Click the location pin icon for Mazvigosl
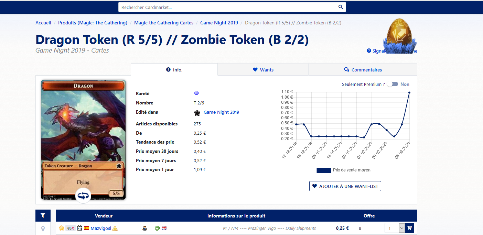Viewport: 483px width, 235px height. click(43, 228)
